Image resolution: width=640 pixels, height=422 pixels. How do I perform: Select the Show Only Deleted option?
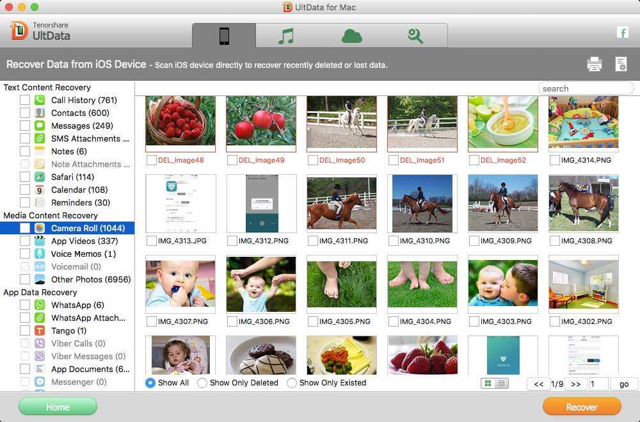click(x=202, y=383)
